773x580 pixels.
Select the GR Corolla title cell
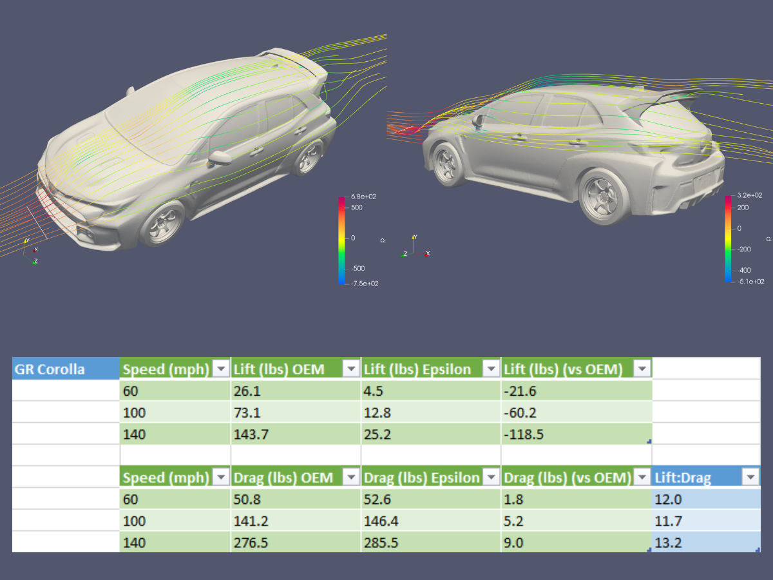[66, 369]
